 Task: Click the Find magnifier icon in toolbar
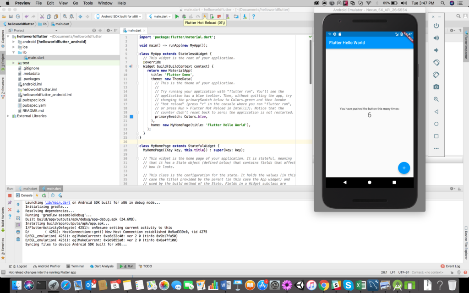[65, 16]
